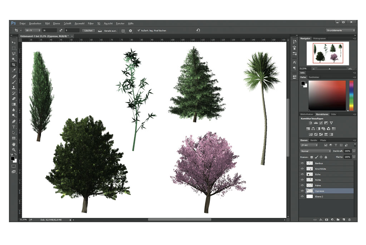Hide the Bambus layer via eye icon
366x245 pixels.
pos(302,163)
